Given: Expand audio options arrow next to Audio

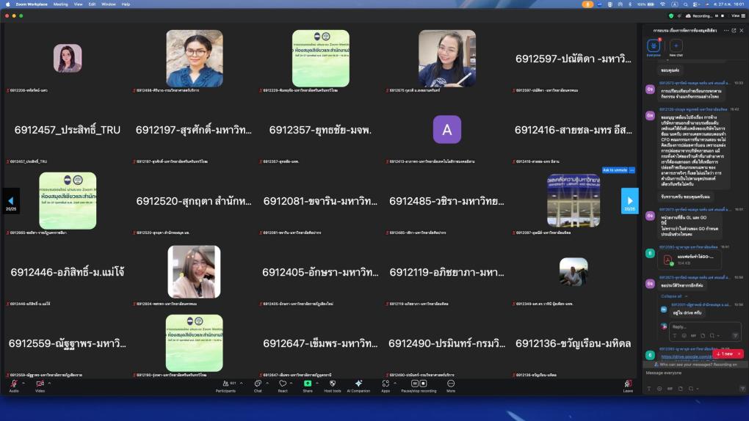Looking at the screenshot, I should point(23,383).
